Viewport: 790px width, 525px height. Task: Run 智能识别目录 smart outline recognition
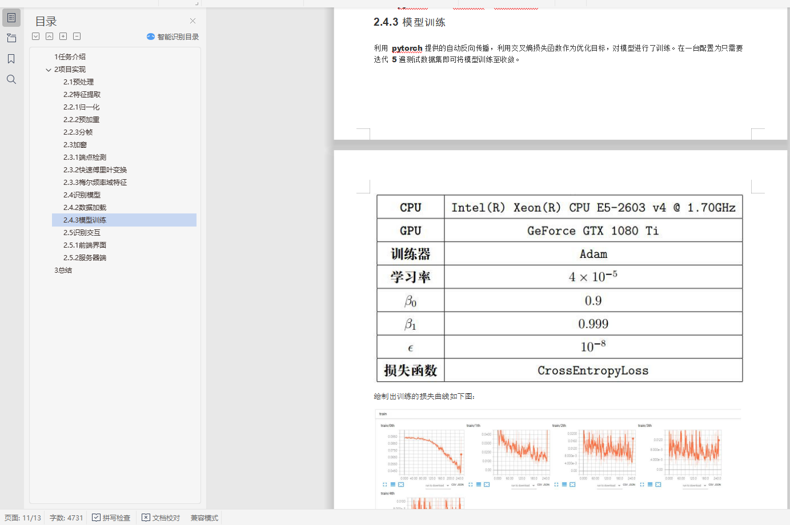(173, 37)
